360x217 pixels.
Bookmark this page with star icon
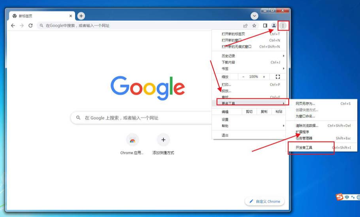(x=254, y=26)
